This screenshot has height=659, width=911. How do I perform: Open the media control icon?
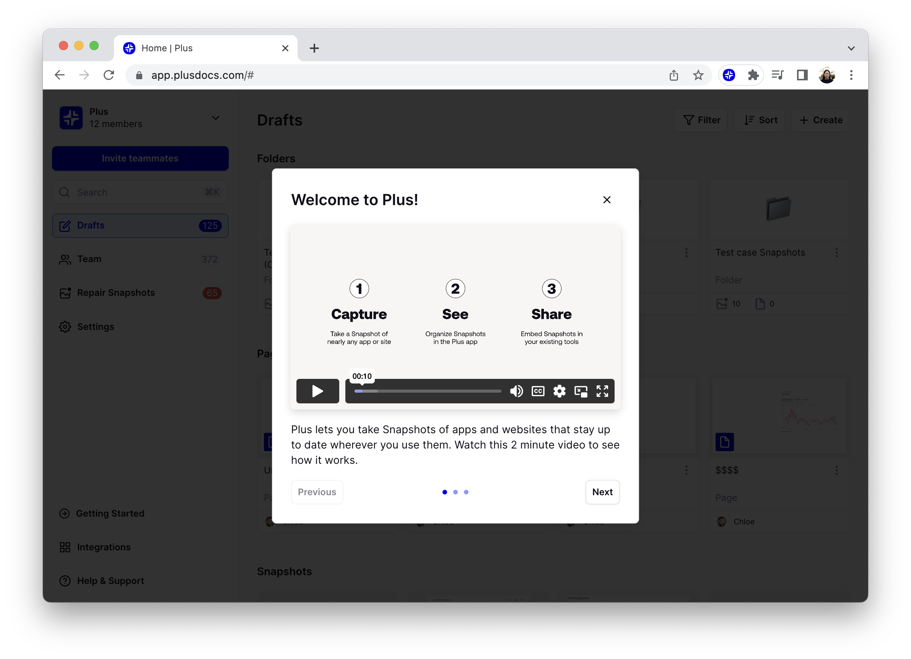pyautogui.click(x=777, y=75)
